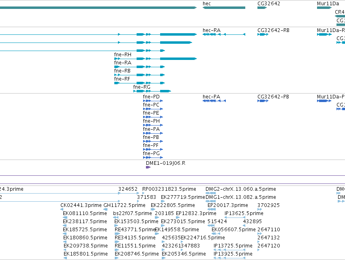Select the Mur11Da gene label

coord(328,4)
